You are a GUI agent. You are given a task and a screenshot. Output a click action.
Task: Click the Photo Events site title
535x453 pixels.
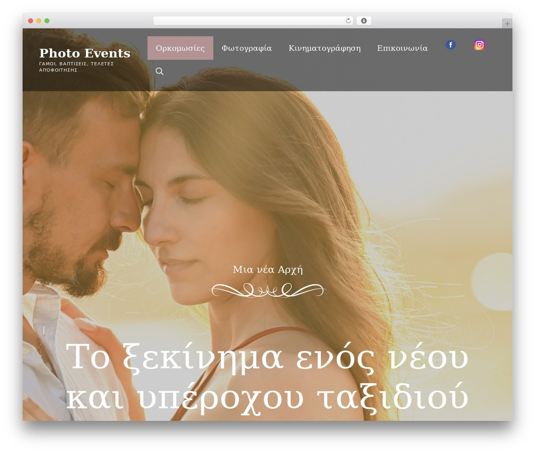[x=85, y=53]
